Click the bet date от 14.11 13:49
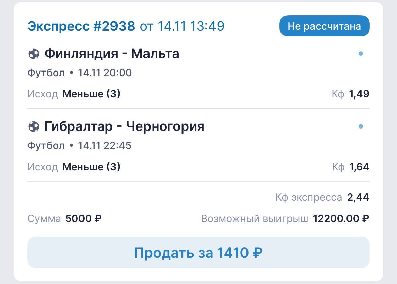 pyautogui.click(x=182, y=26)
